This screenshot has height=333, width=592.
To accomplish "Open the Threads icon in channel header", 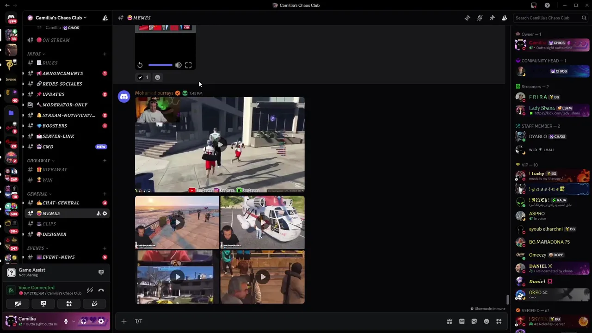I will coord(467,18).
